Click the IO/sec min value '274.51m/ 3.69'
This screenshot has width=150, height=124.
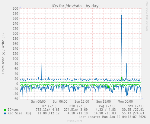click(76, 110)
